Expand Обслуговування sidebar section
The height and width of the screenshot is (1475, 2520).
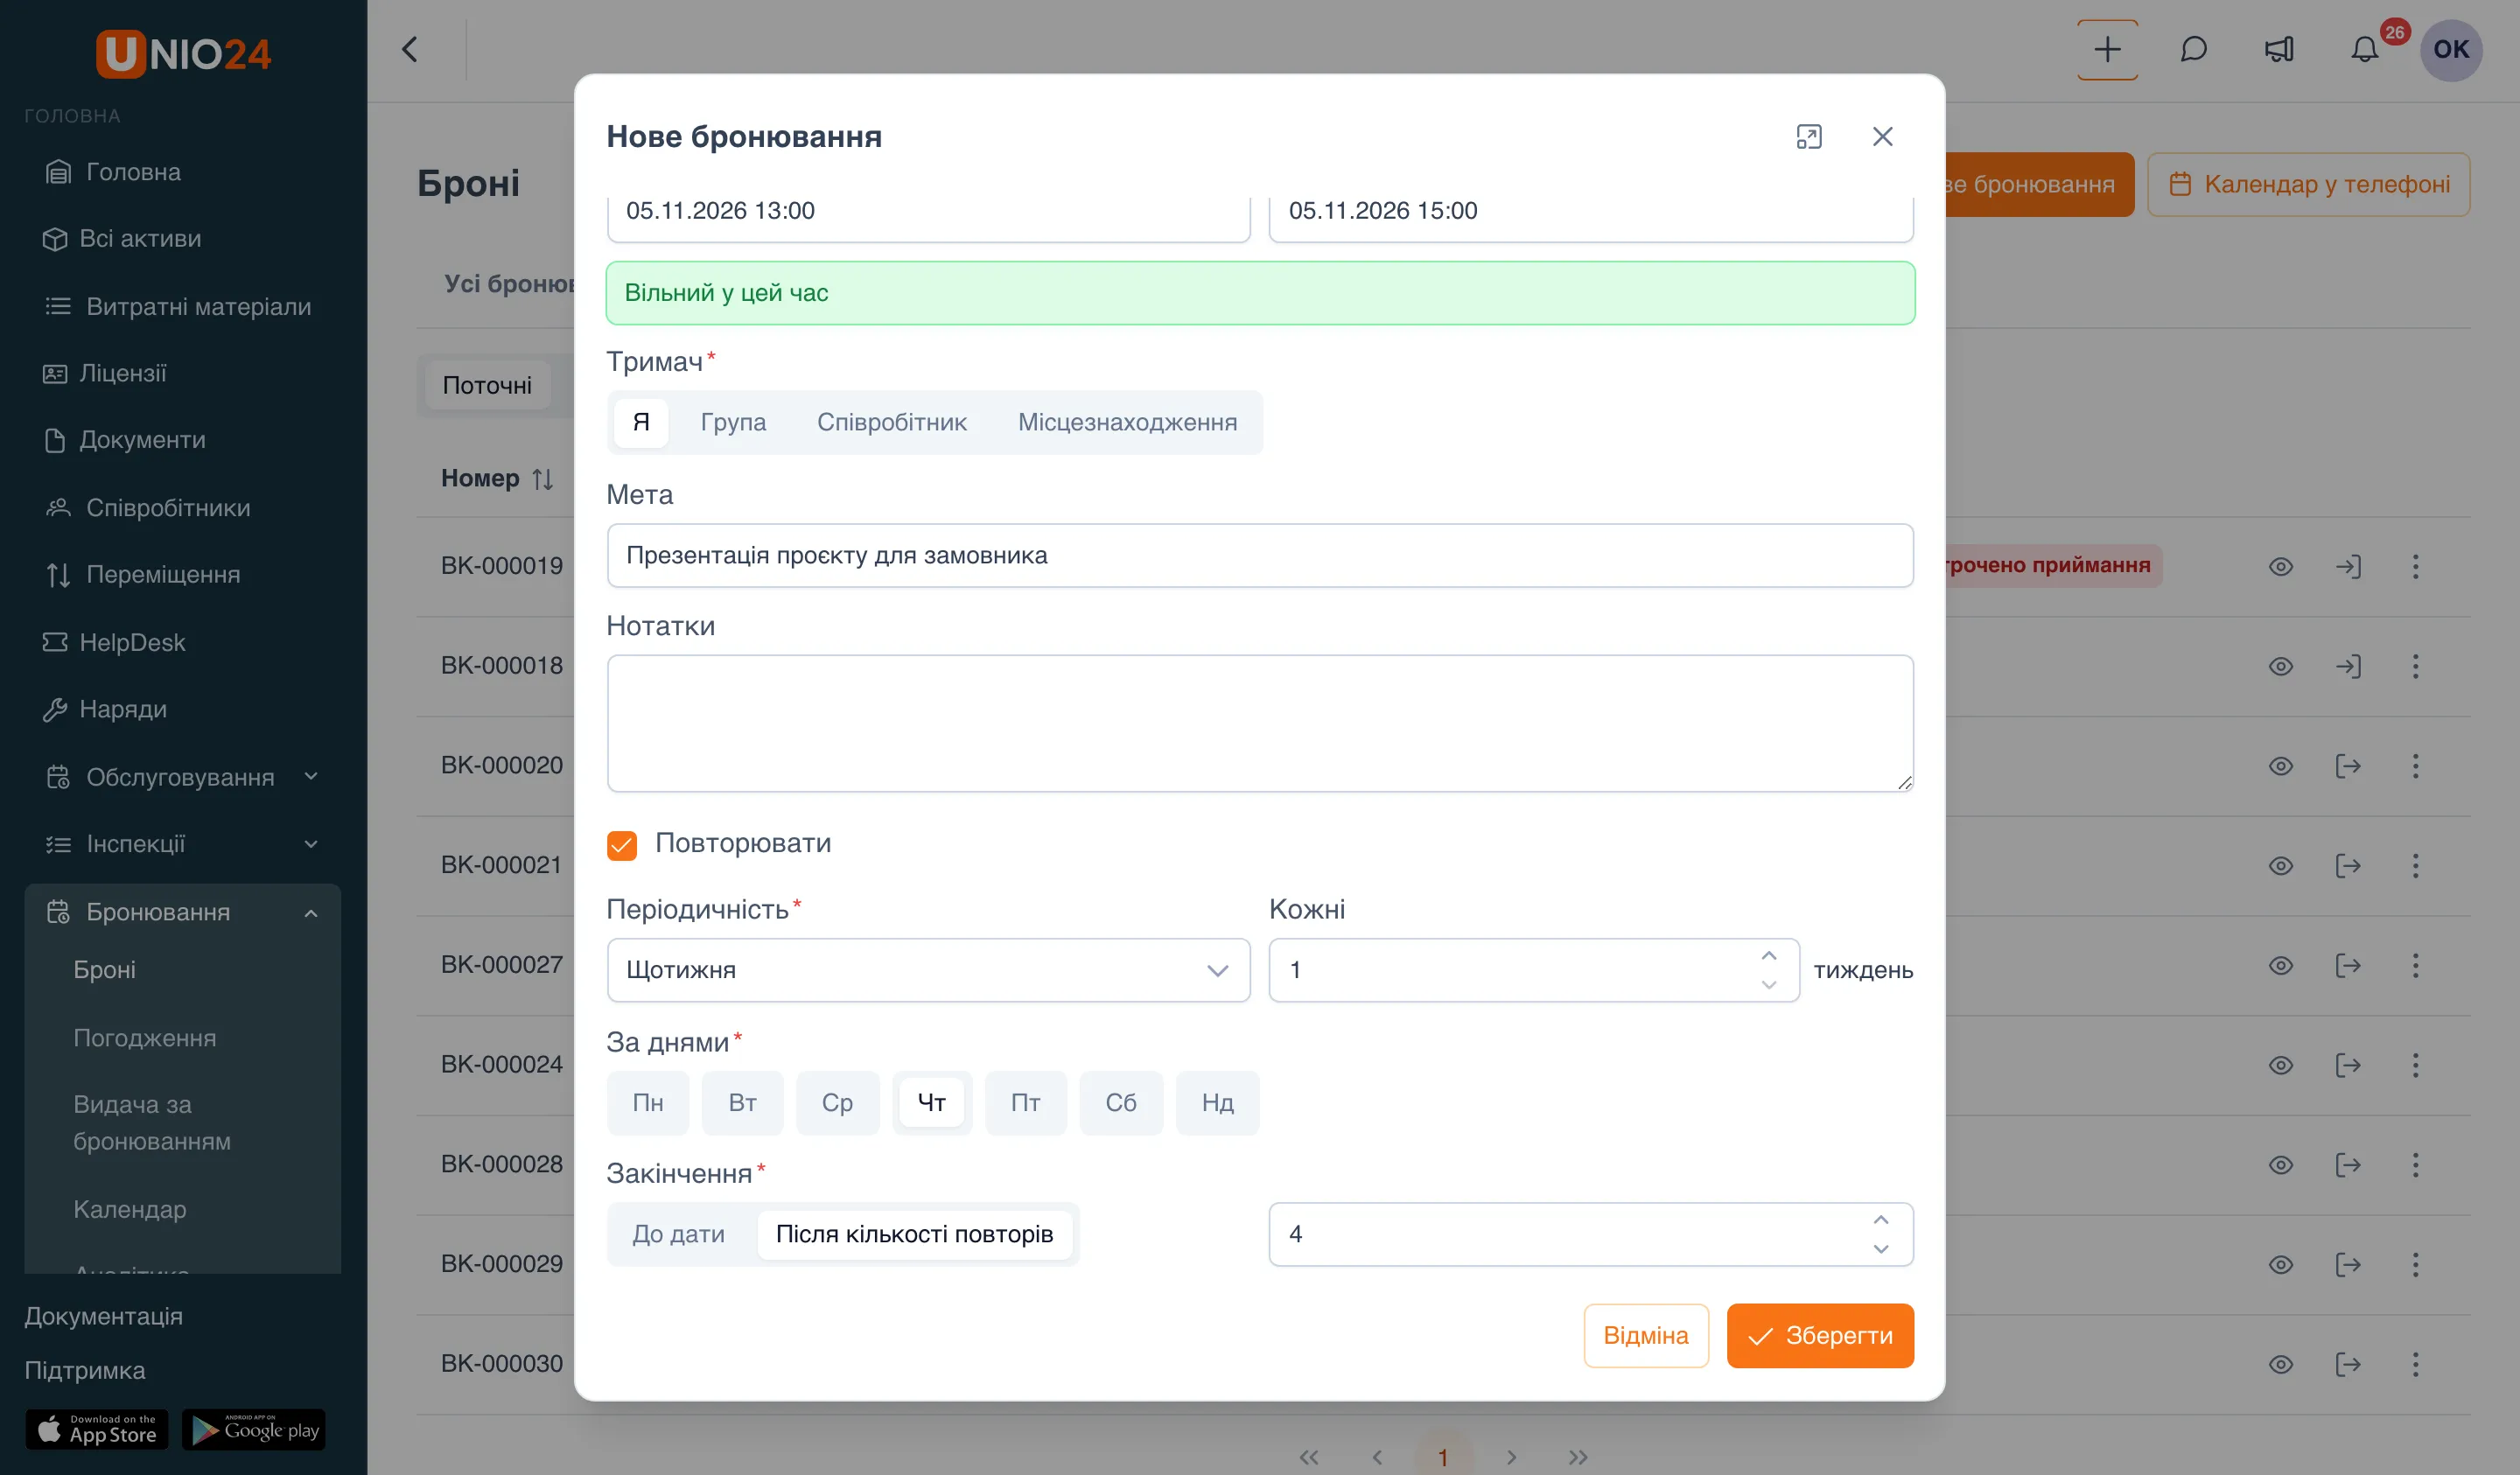pyautogui.click(x=183, y=777)
